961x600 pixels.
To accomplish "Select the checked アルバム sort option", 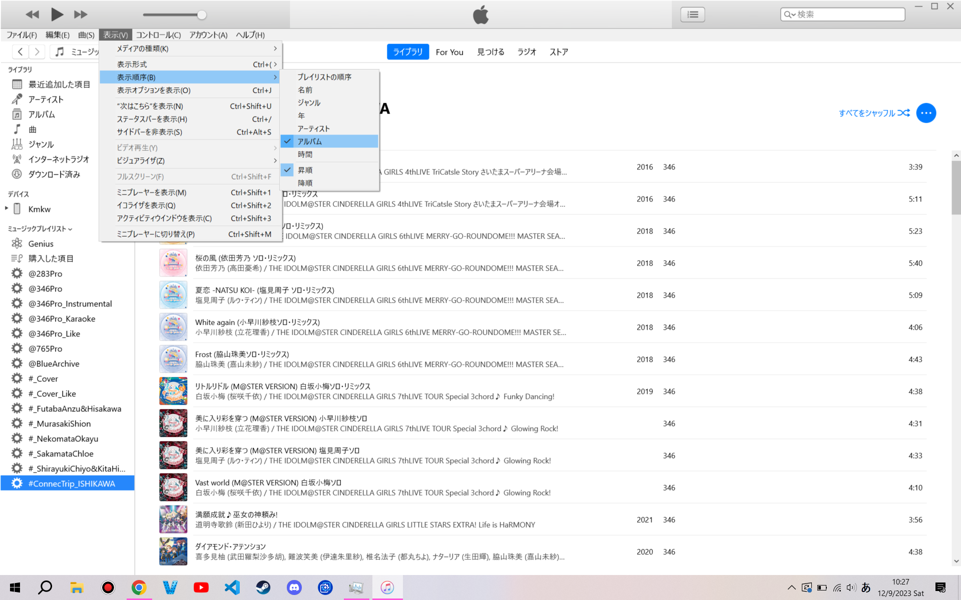I will pos(309,141).
